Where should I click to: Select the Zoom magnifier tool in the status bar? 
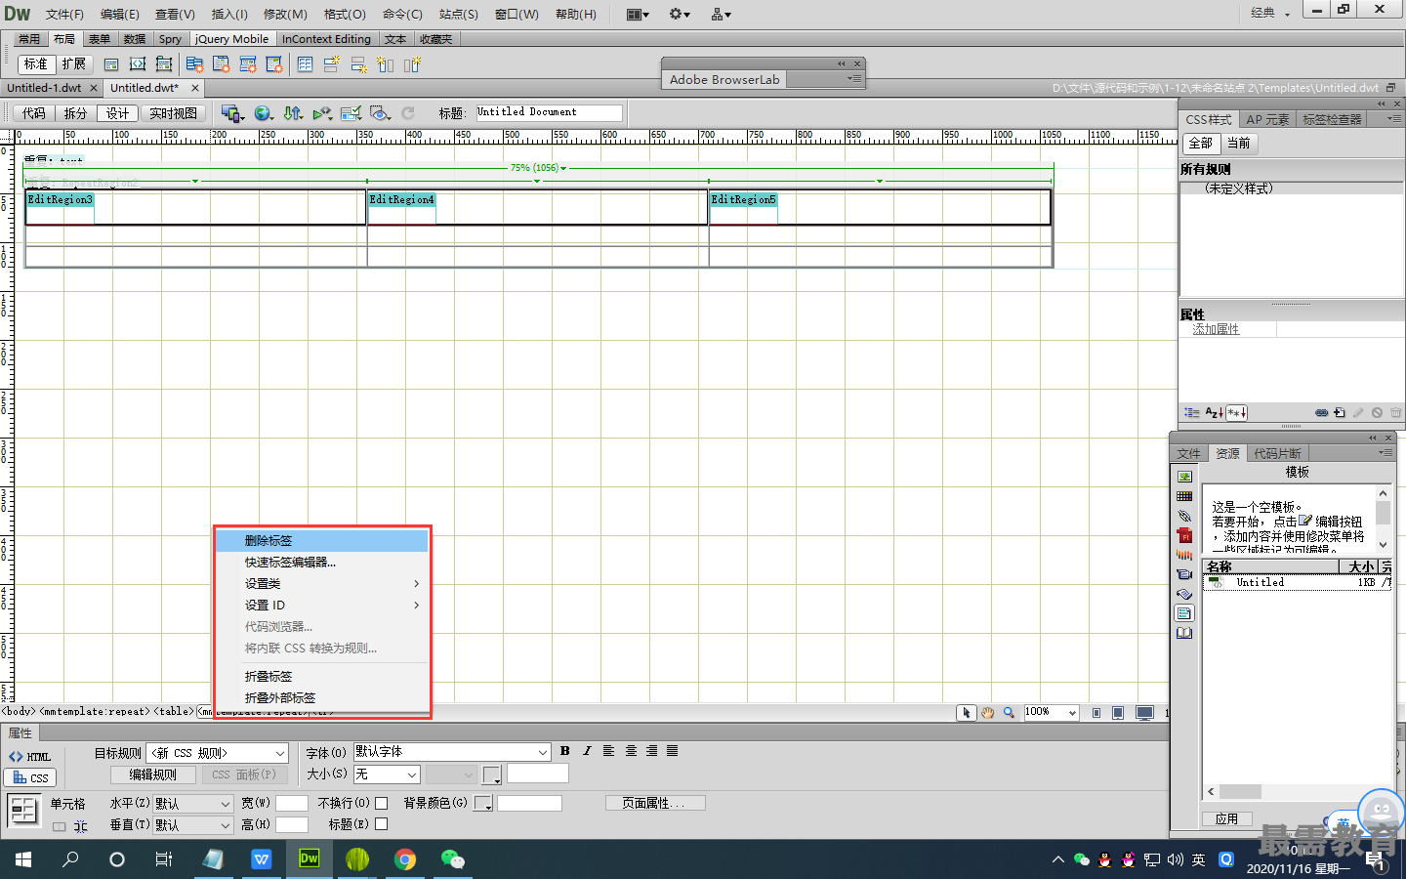coord(1009,713)
